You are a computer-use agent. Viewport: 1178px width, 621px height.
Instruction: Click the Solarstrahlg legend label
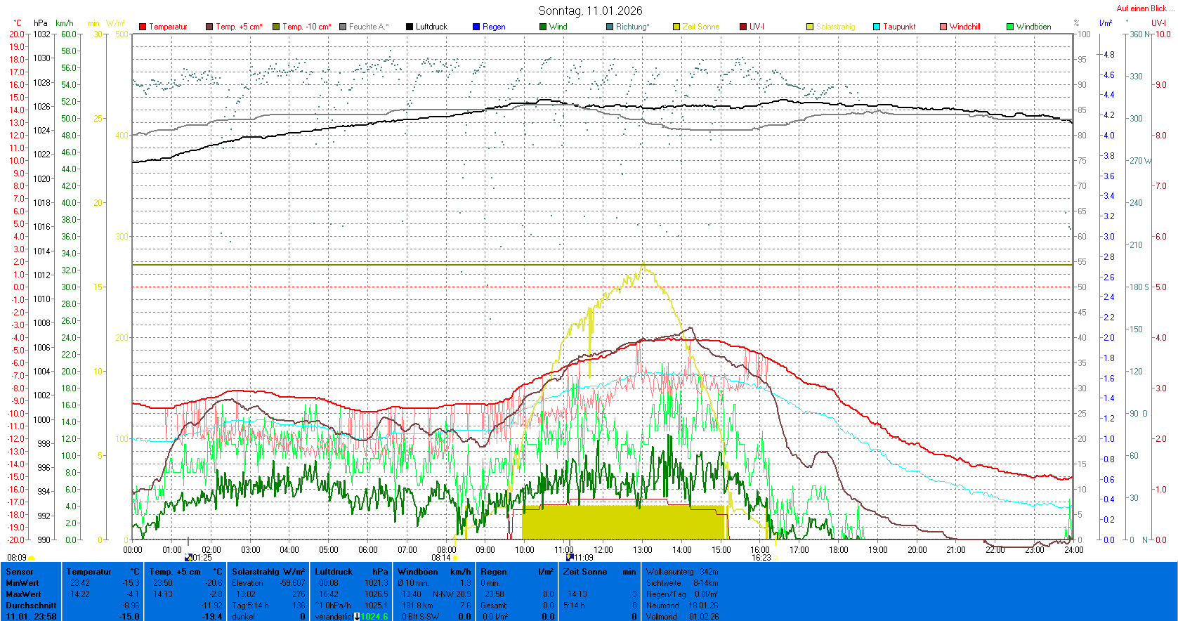click(835, 27)
